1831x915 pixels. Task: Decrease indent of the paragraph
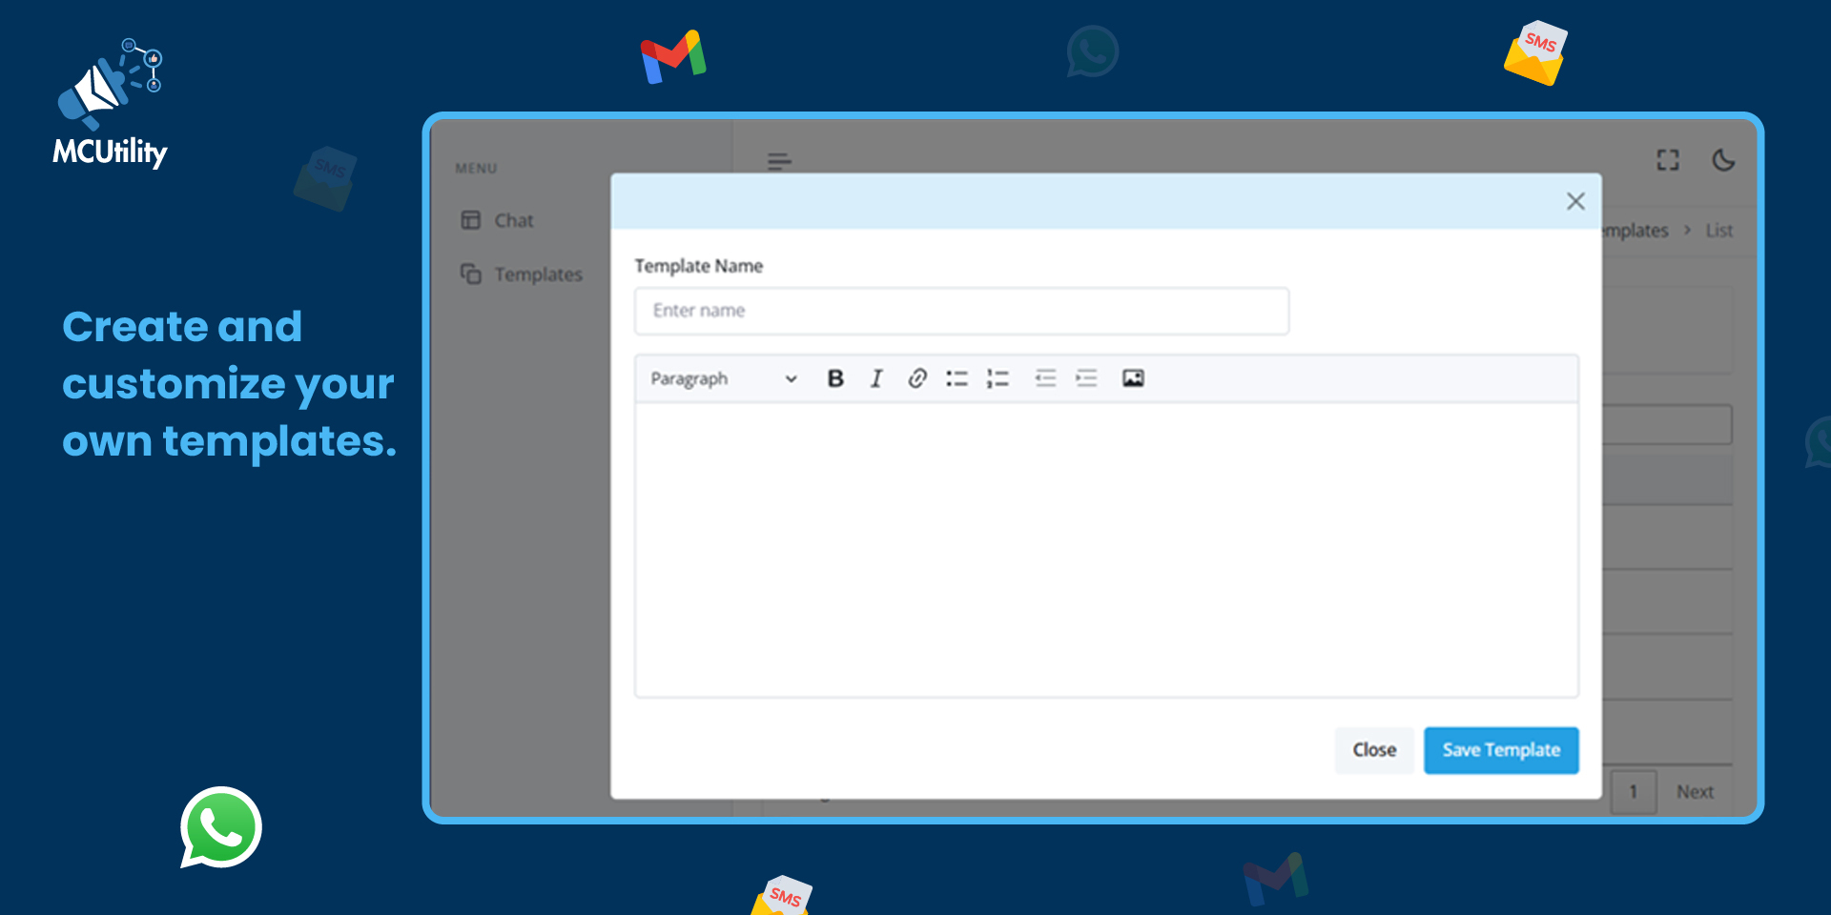[x=1045, y=378]
